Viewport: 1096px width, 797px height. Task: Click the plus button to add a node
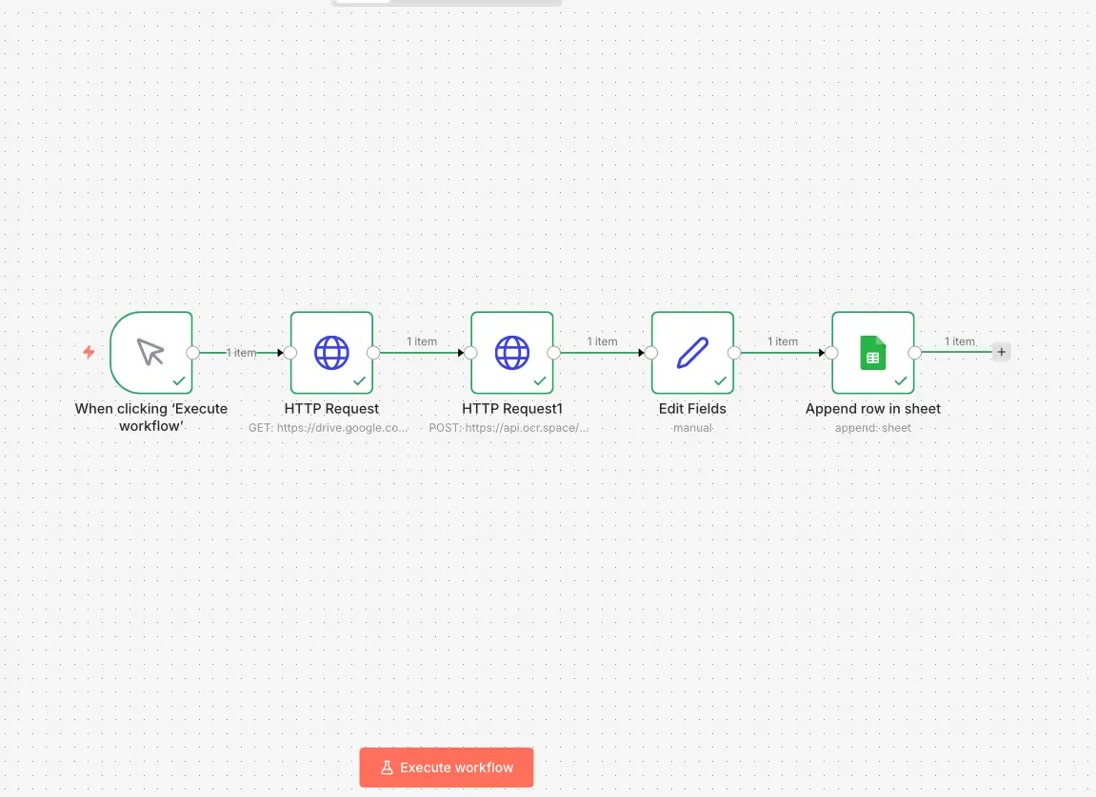tap(1001, 352)
